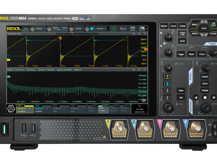Toggle channel 2 with cyan button

pos(168,84)
